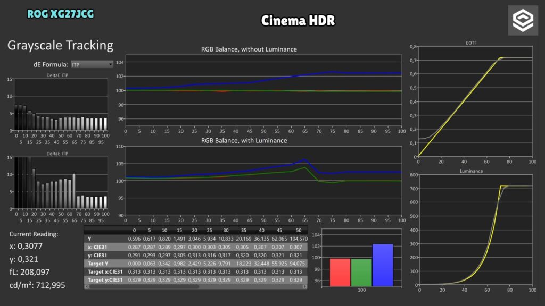Click the Target Y value 18,223 cell
545x306 pixels.
(x=244, y=263)
